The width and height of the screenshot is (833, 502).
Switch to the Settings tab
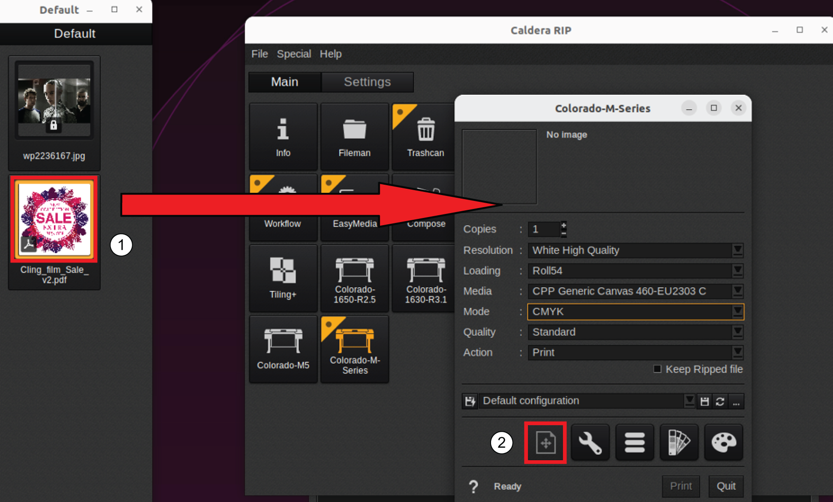click(367, 82)
